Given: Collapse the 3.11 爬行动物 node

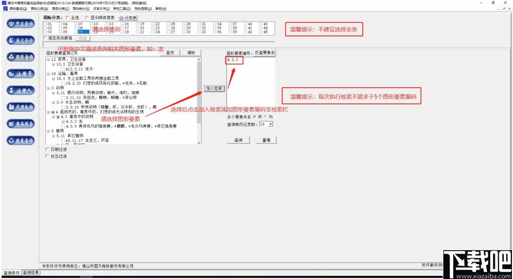Looking at the screenshot, I should pos(53,93).
